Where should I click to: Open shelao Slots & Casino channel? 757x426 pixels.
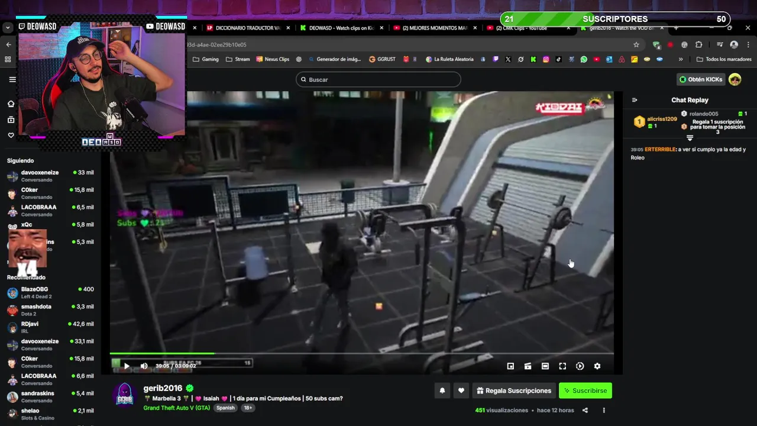[50, 414]
